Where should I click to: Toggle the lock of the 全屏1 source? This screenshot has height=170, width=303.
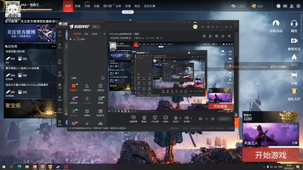[74, 39]
